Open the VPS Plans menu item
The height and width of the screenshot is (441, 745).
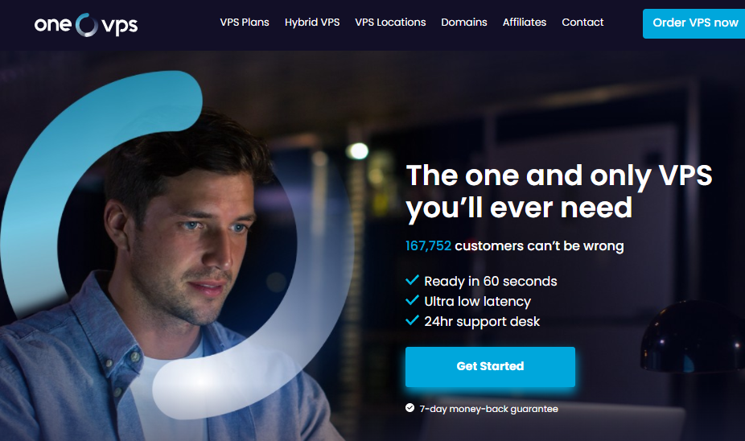point(245,23)
